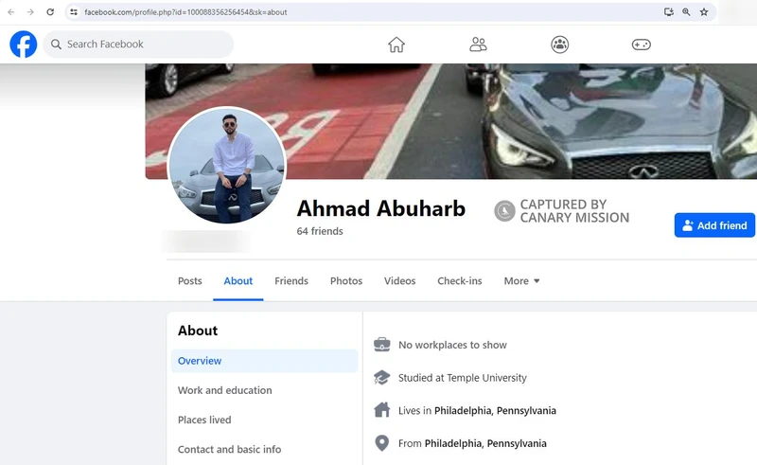Open the Posts tab
The height and width of the screenshot is (465, 757).
coord(190,281)
